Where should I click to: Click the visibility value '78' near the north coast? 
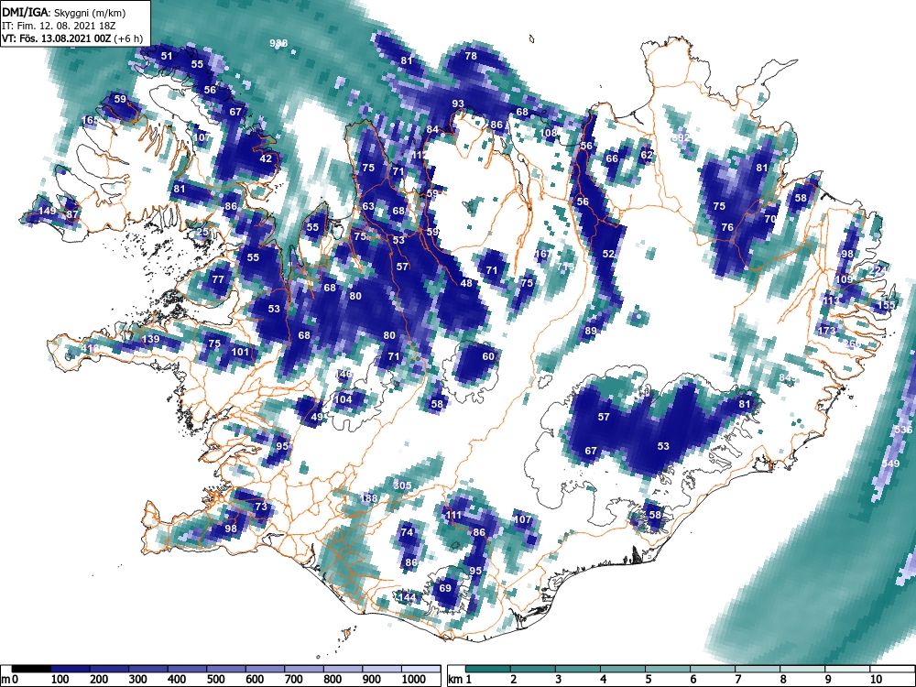pos(471,56)
